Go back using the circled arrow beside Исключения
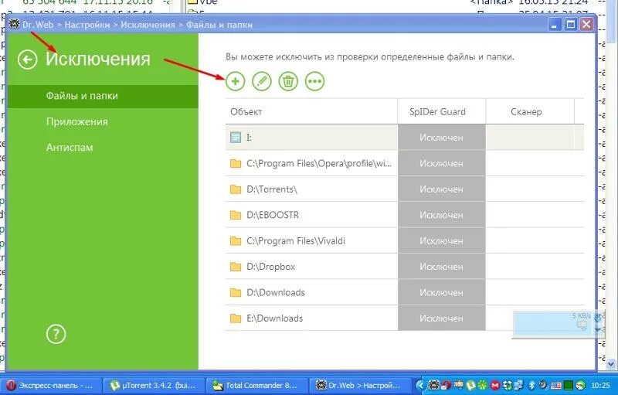This screenshot has height=395, width=618. [27, 60]
